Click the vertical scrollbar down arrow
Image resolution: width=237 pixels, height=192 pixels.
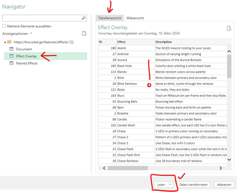(x=229, y=160)
